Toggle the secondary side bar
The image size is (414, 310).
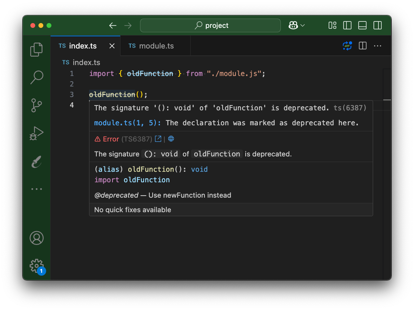click(x=378, y=25)
